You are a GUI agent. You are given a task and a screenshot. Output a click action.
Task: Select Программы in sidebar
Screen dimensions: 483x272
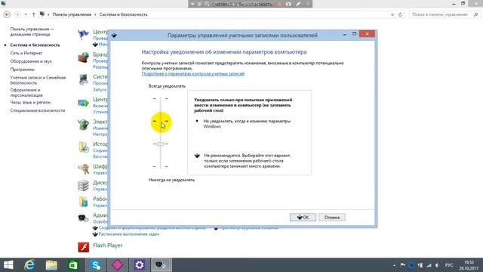[22, 70]
